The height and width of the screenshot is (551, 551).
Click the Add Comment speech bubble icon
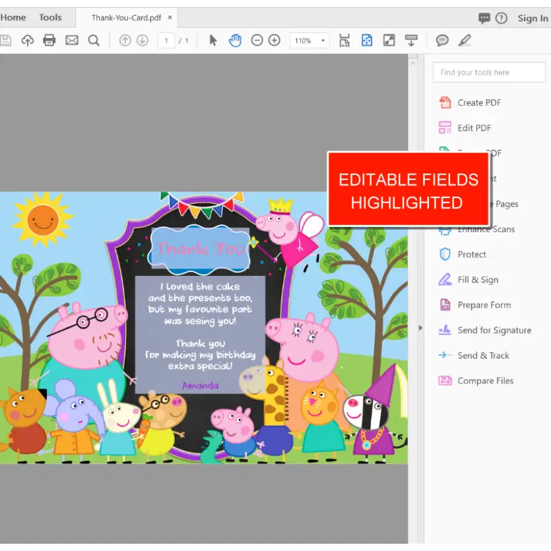click(x=442, y=40)
